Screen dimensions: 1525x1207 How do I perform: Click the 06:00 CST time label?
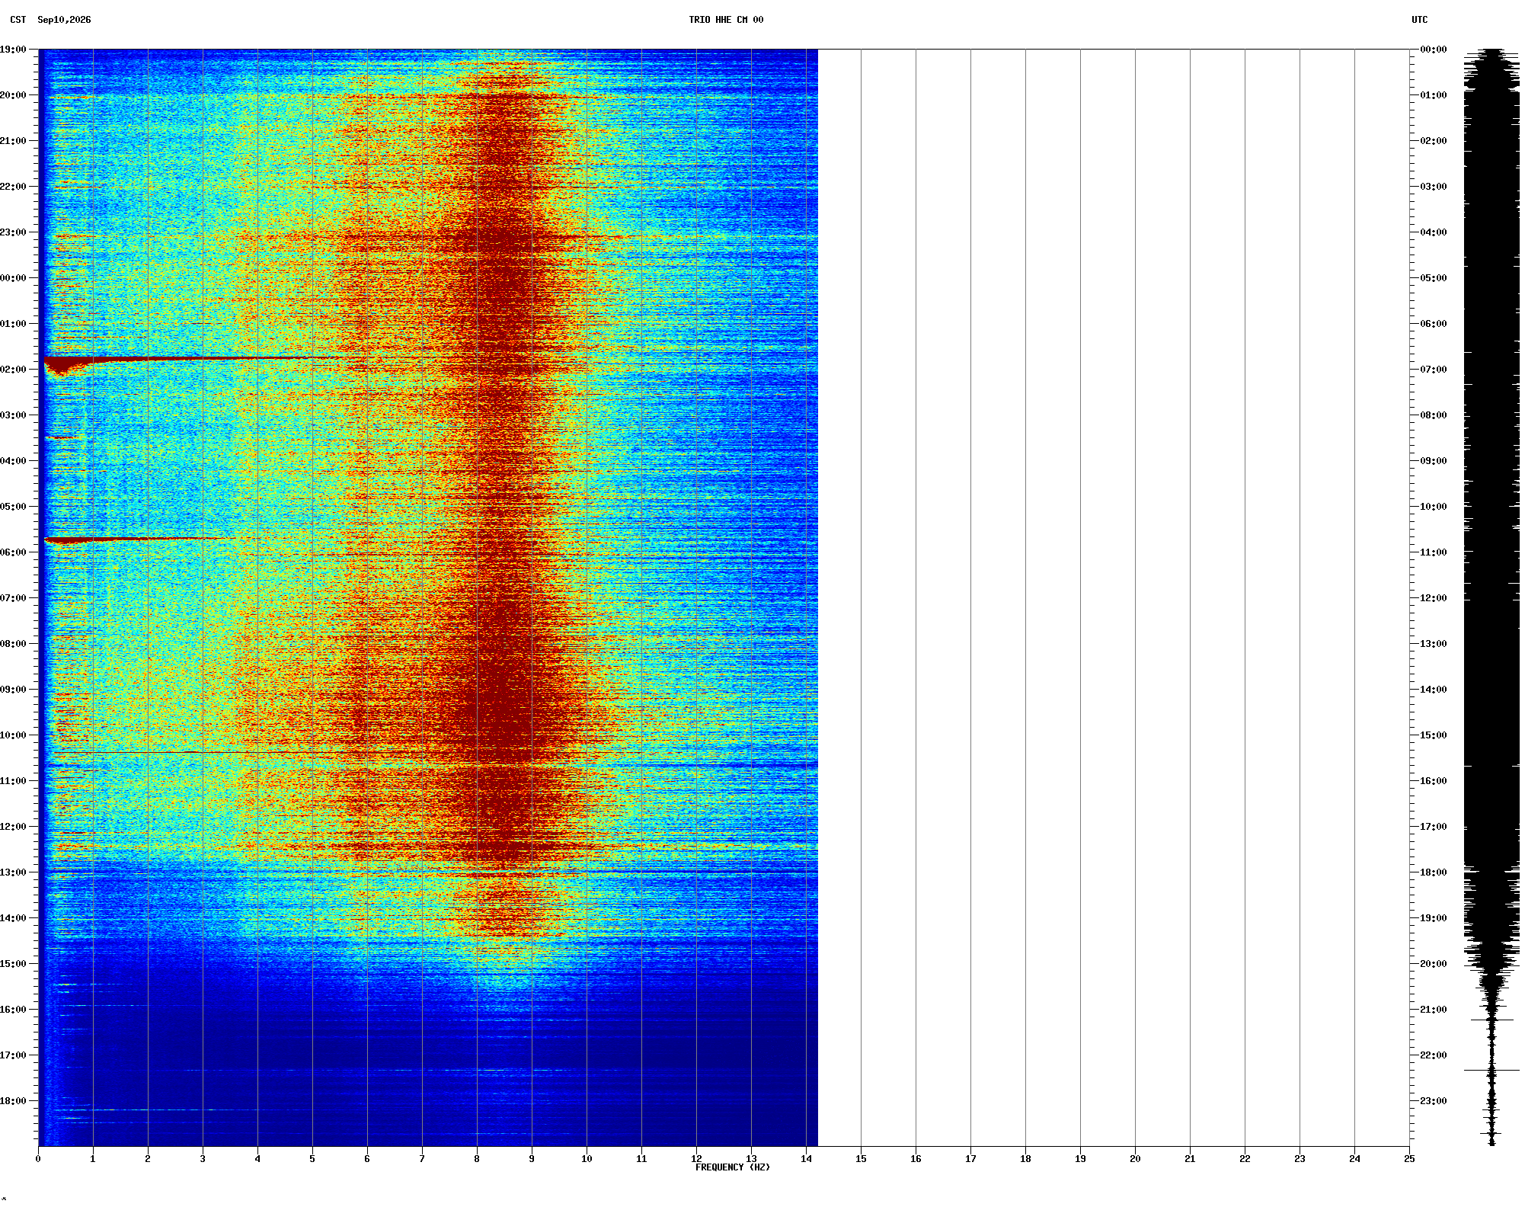(x=13, y=552)
